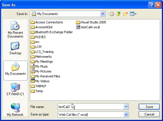Click the Help question mark icon

[x=151, y=5]
